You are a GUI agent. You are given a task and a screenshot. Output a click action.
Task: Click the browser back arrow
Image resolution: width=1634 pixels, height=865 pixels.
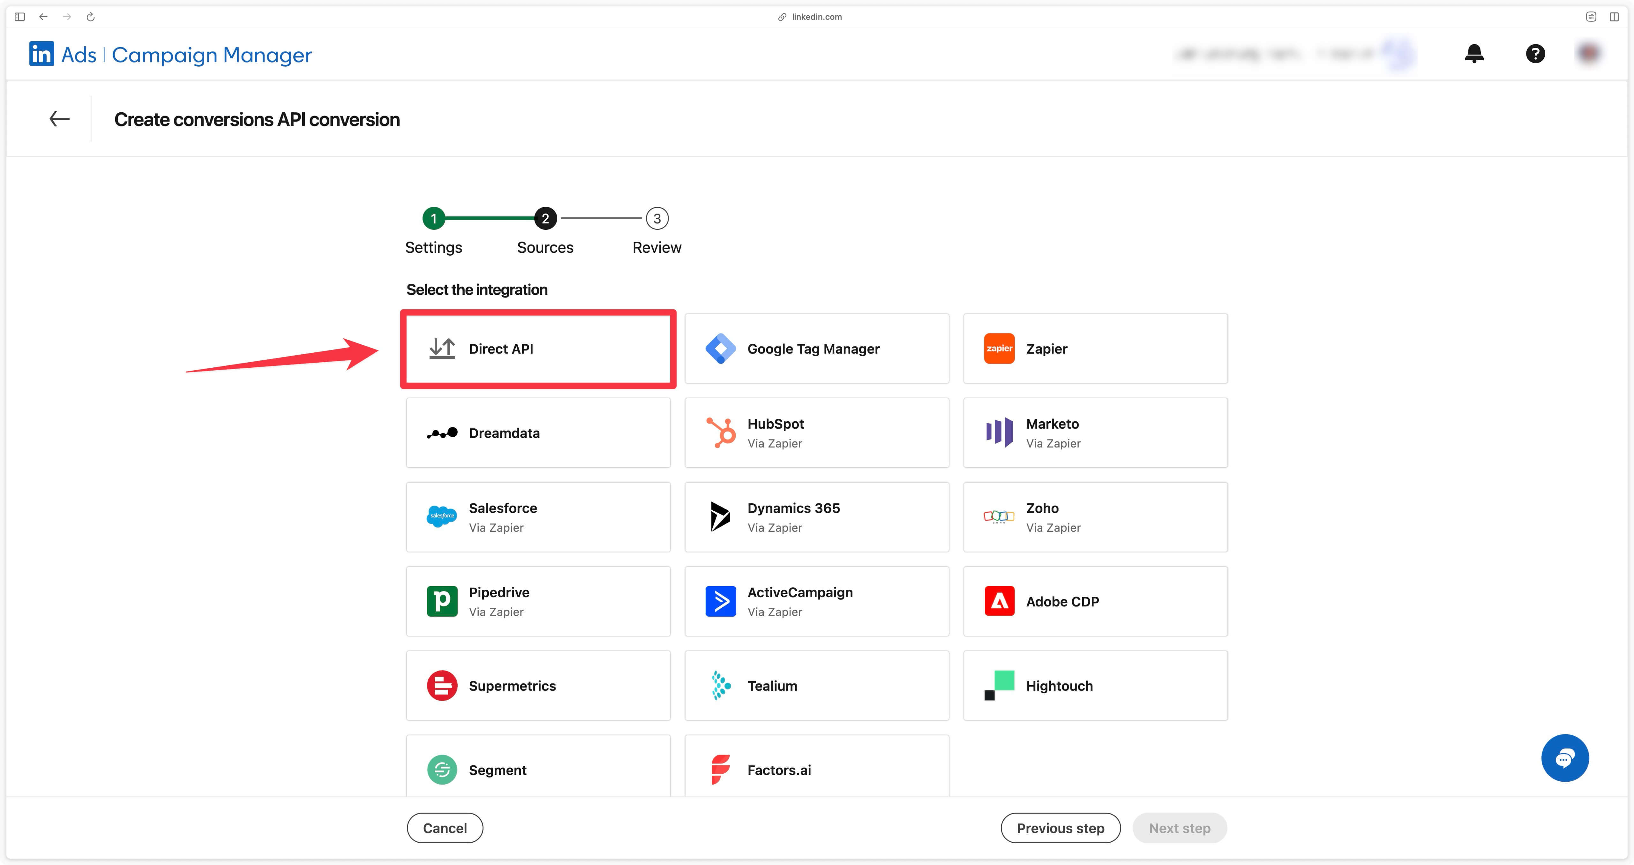coord(43,17)
